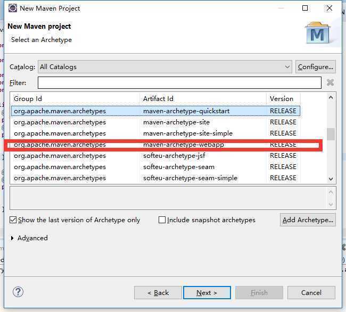Viewport: 346px width, 312px height.
Task: Proceed with the Next > button
Action: point(207,293)
